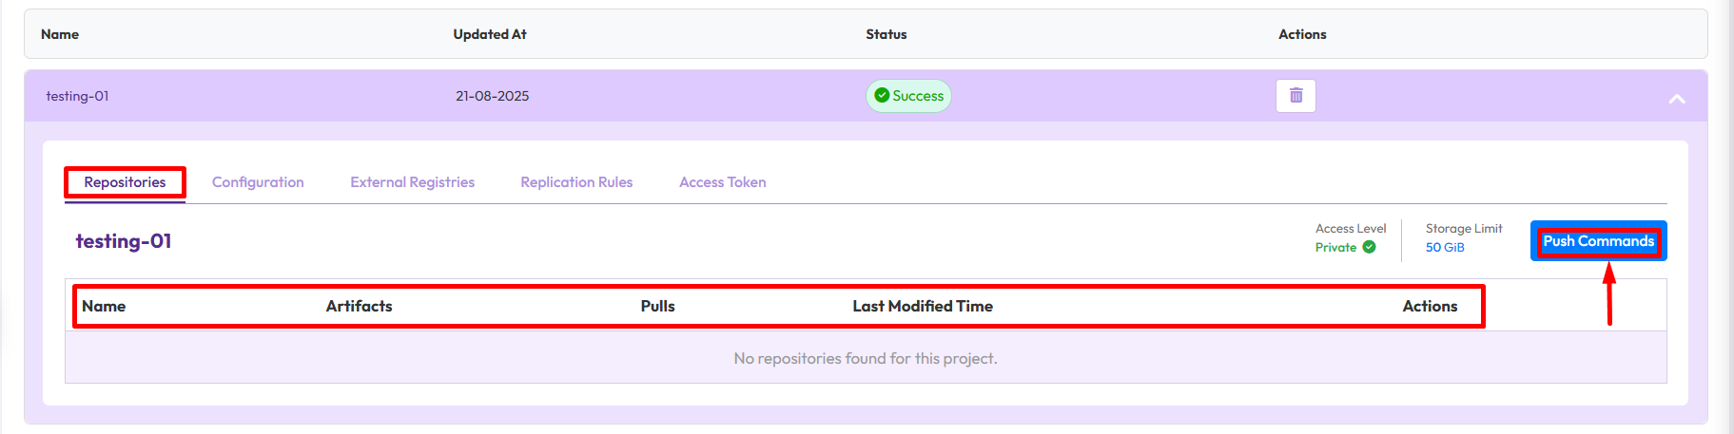This screenshot has width=1734, height=434.
Task: Collapse the testing-01 row chevron
Action: [x=1677, y=98]
